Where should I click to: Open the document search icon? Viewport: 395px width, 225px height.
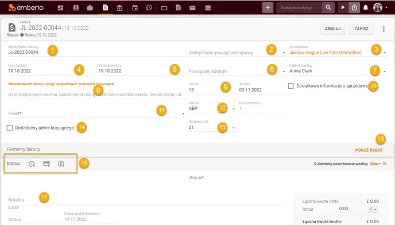point(179,8)
